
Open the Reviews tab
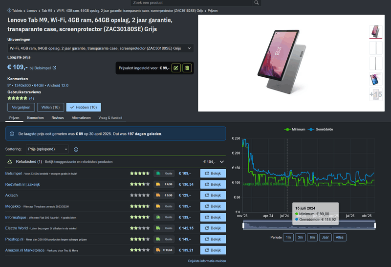58,118
